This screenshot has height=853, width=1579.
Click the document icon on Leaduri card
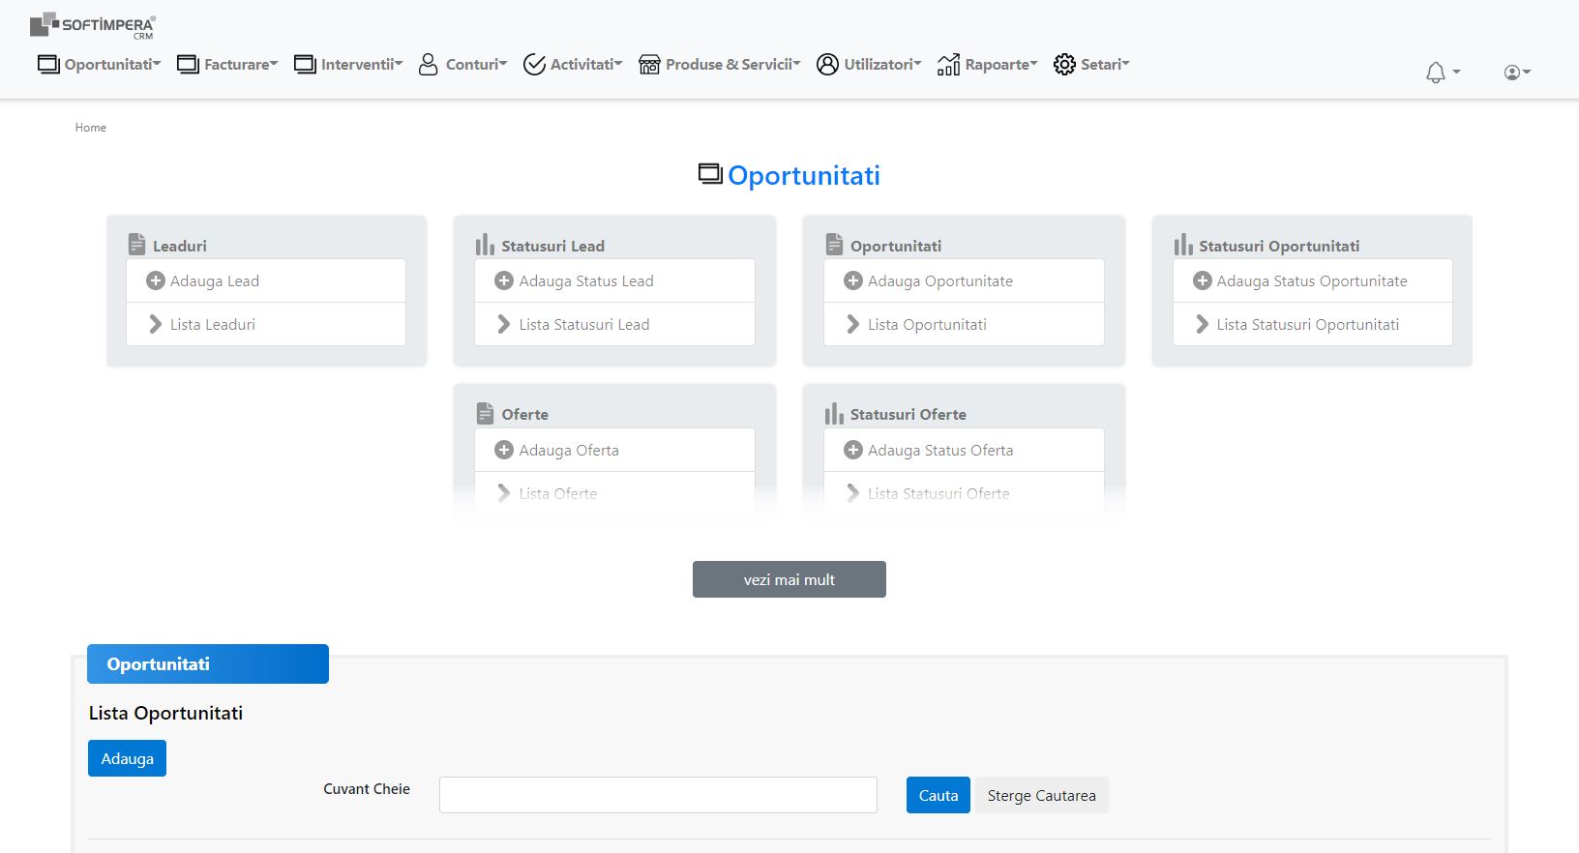click(137, 245)
